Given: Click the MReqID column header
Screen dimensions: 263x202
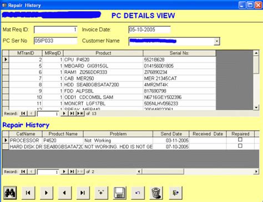Looking at the screenshot, I should [53, 53].
